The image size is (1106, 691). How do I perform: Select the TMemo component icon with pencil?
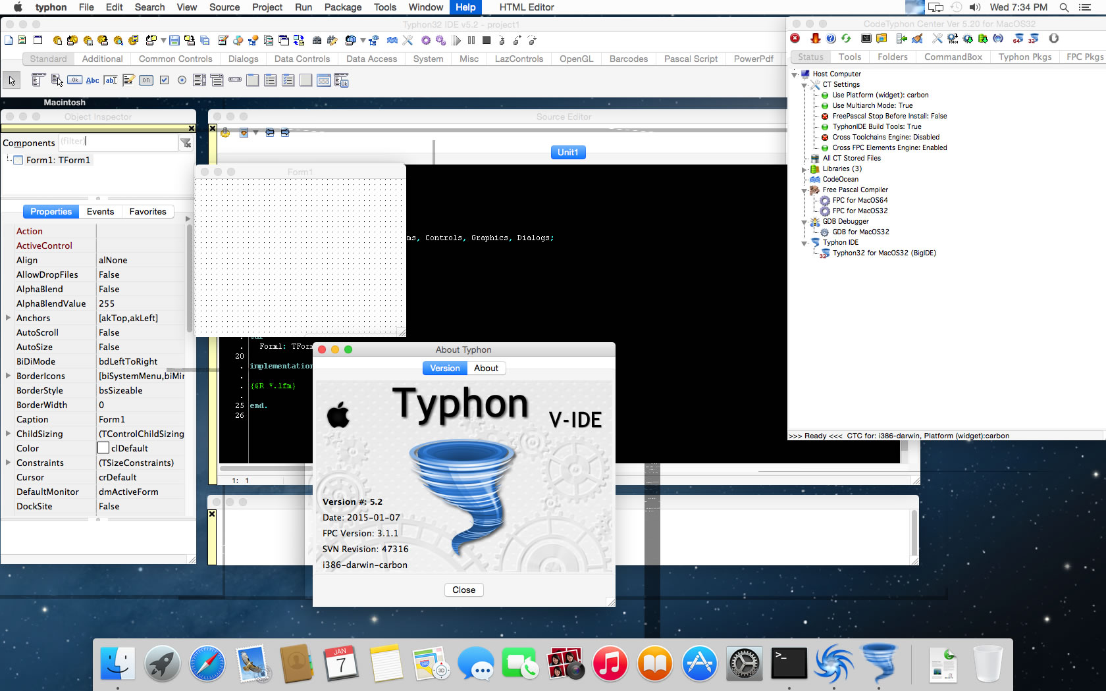click(x=128, y=80)
